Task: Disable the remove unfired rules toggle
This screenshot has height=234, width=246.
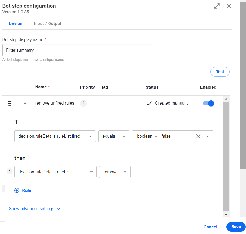Action: 209,103
